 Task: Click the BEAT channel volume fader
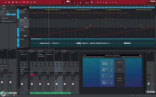(65, 84)
